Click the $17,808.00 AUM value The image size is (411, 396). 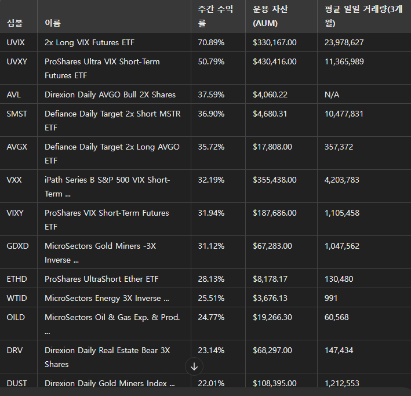(x=272, y=147)
